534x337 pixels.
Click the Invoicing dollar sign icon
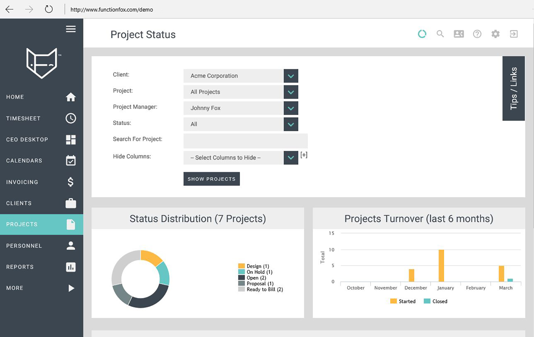tap(70, 182)
